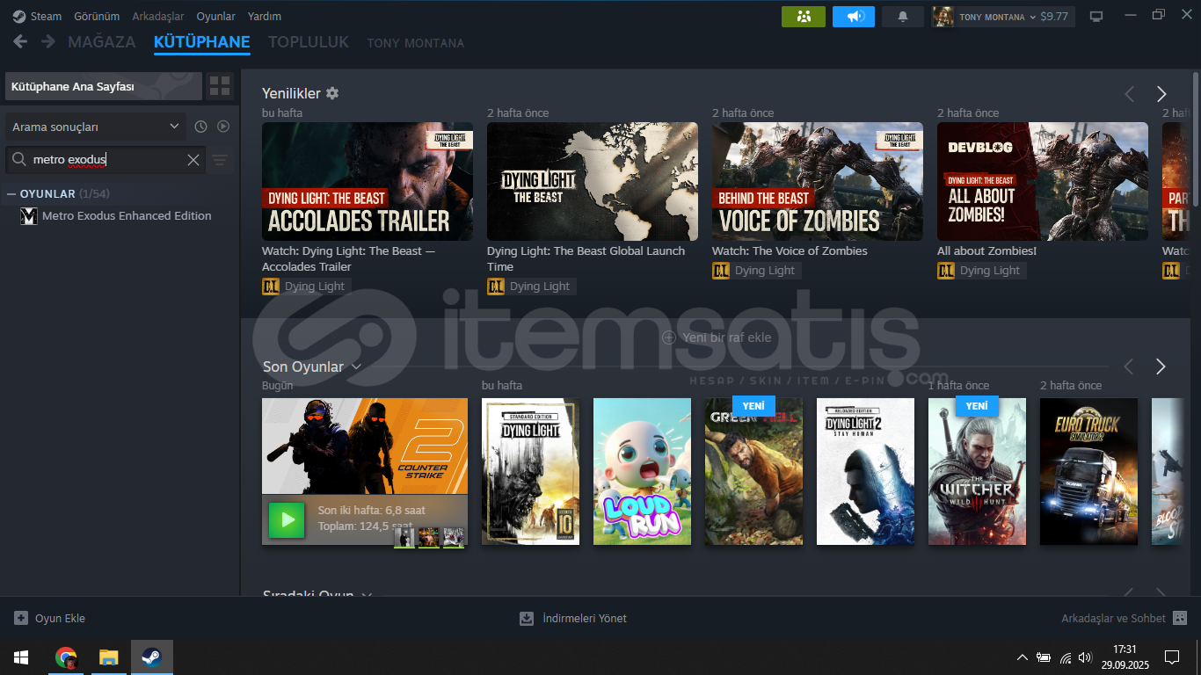Open Arkadaşlar ve Sohbet chat icon
Viewport: 1201px width, 675px height.
click(x=1180, y=618)
